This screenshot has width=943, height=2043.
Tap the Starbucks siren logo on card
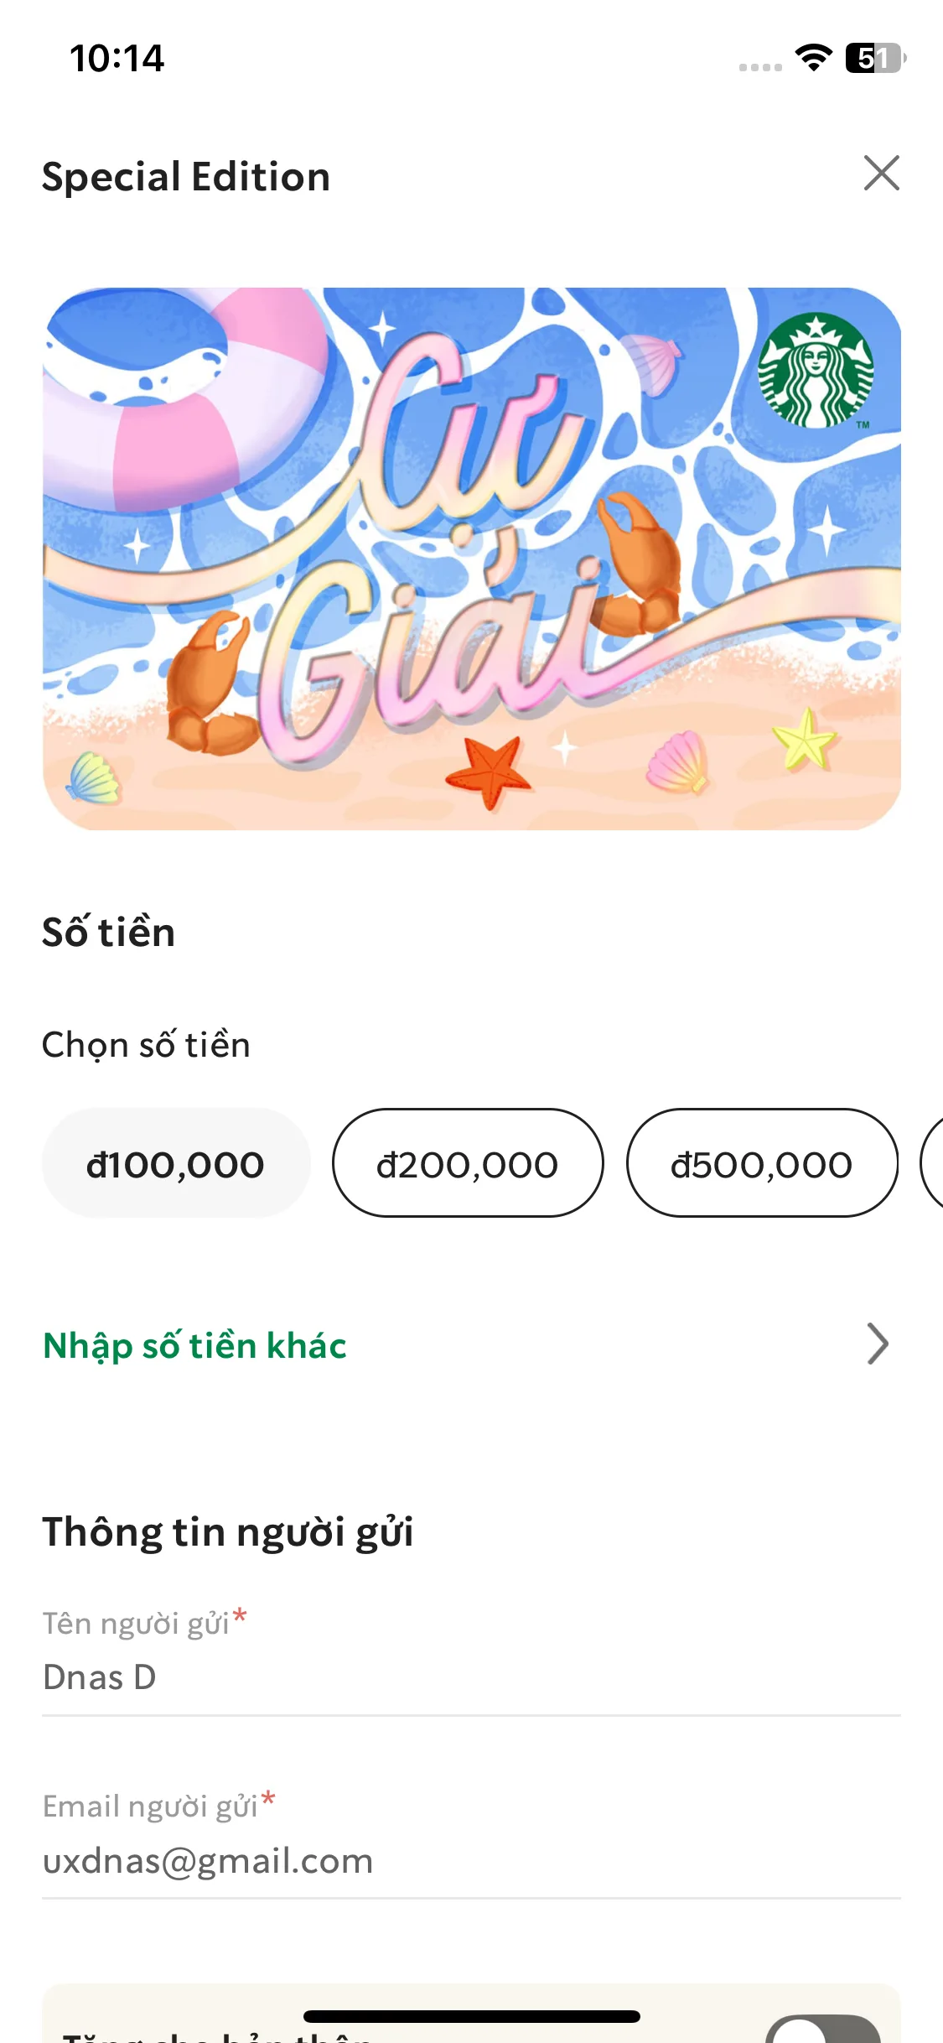coord(816,371)
